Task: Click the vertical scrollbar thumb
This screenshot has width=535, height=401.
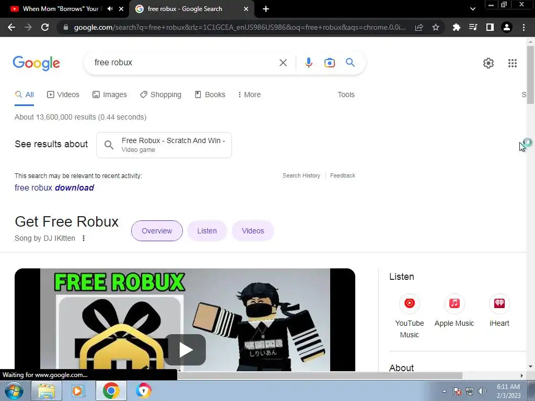Action: pos(530,75)
